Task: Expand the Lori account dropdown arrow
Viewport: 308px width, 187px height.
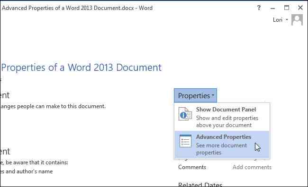Action: [287, 20]
